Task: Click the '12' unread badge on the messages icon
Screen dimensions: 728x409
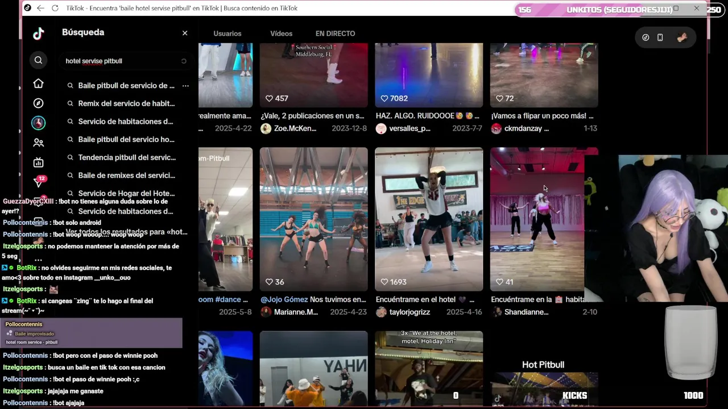Action: click(42, 178)
